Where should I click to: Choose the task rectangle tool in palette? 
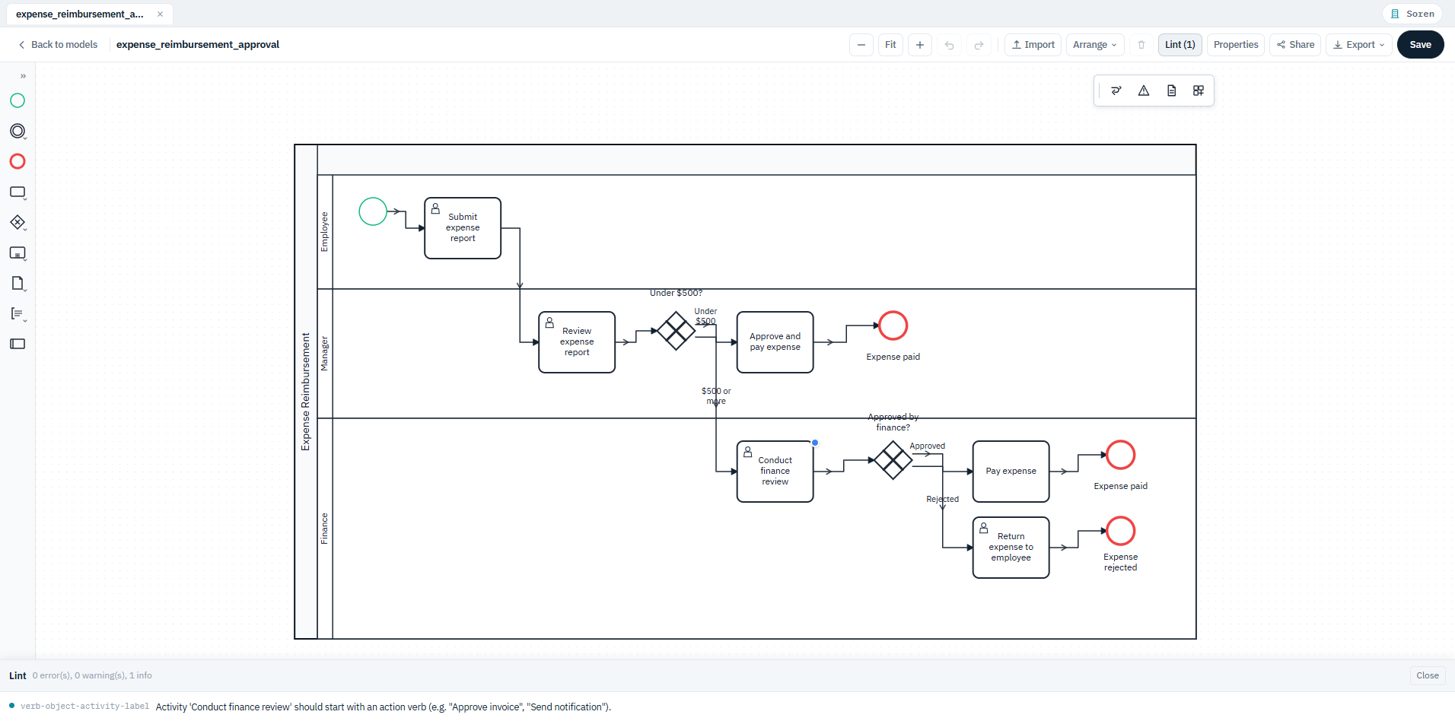(x=18, y=192)
